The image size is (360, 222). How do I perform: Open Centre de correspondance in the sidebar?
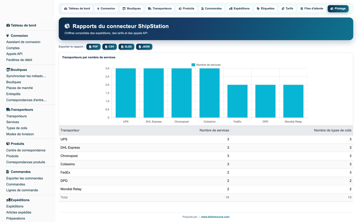tap(26, 150)
